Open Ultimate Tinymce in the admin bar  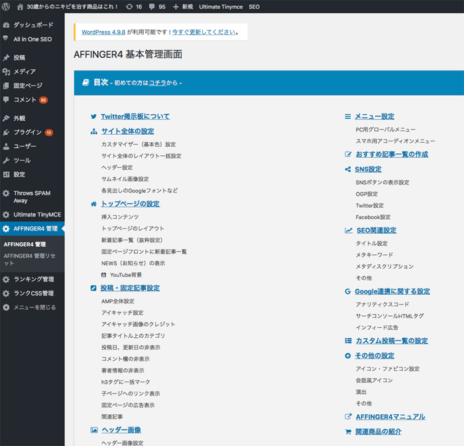point(221,6)
